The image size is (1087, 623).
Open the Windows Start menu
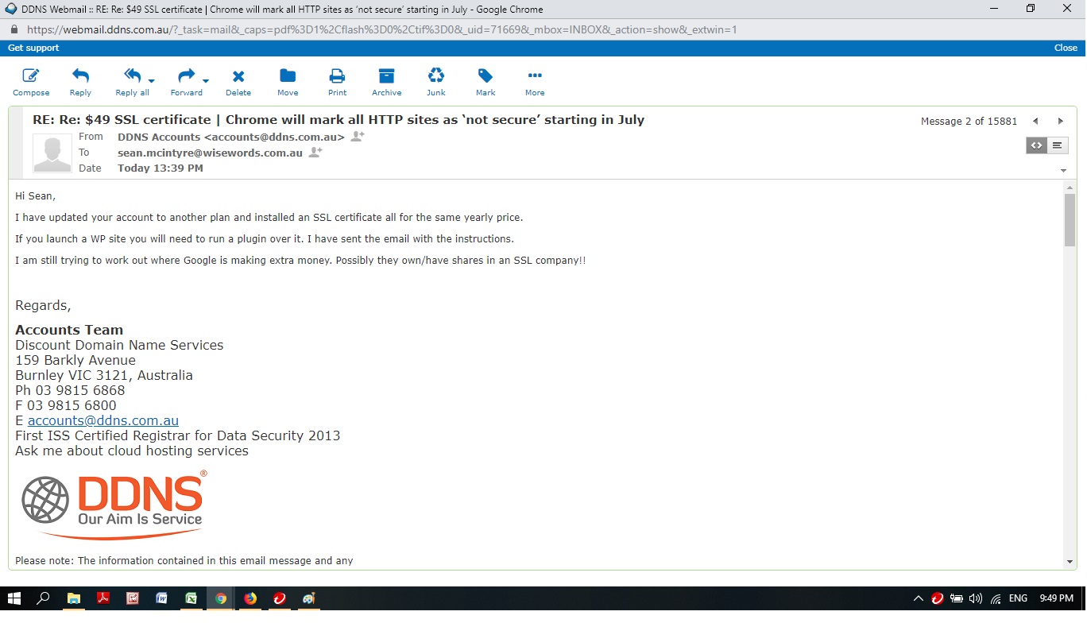(x=14, y=598)
